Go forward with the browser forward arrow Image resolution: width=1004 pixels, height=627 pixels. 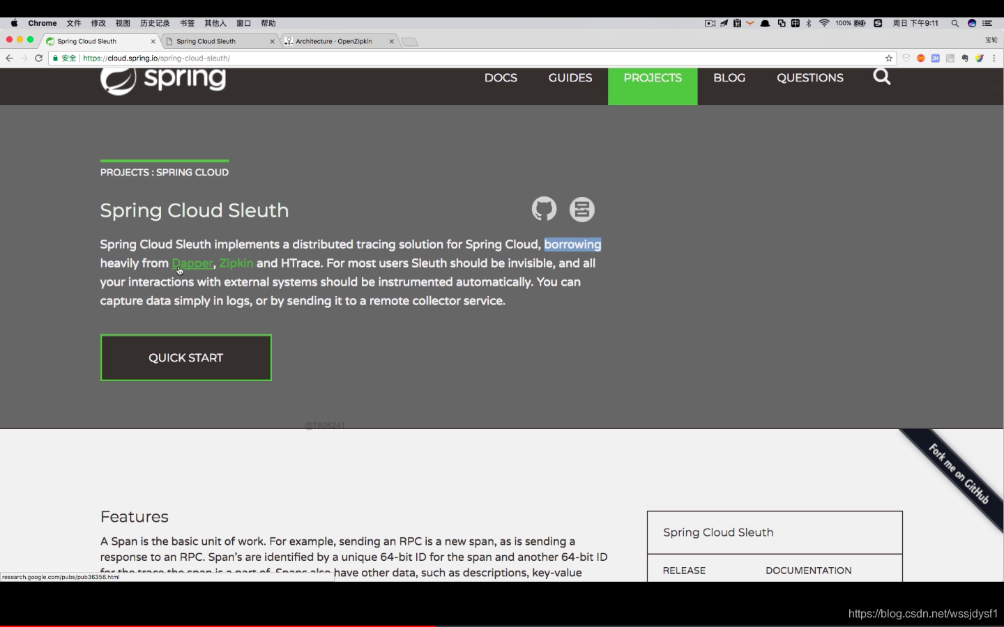(x=24, y=59)
